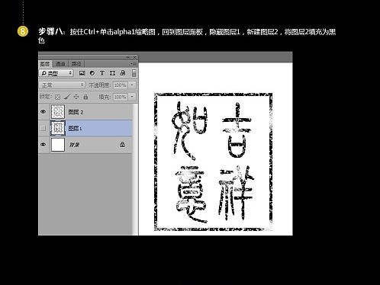Image resolution: width=380 pixels, height=285 pixels.
Task: Filter layers by adjustment layer icon
Action: click(x=92, y=73)
